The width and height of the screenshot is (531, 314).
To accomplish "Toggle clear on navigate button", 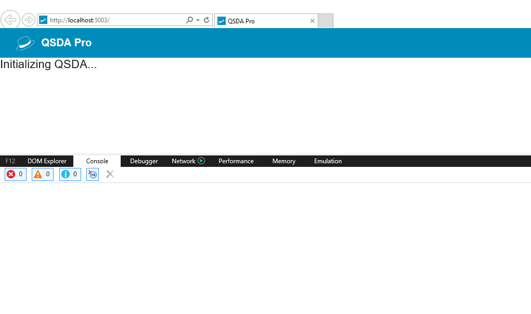I will coord(93,174).
